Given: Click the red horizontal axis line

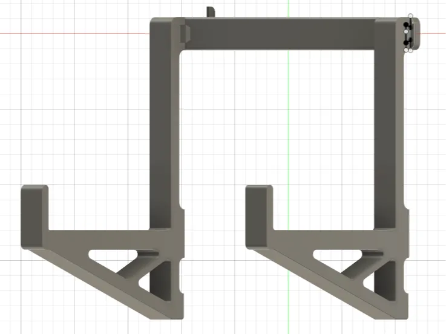Looking at the screenshot, I should (74, 33).
